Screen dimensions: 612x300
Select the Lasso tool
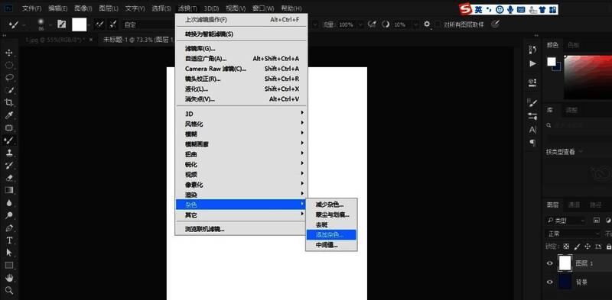(x=9, y=78)
